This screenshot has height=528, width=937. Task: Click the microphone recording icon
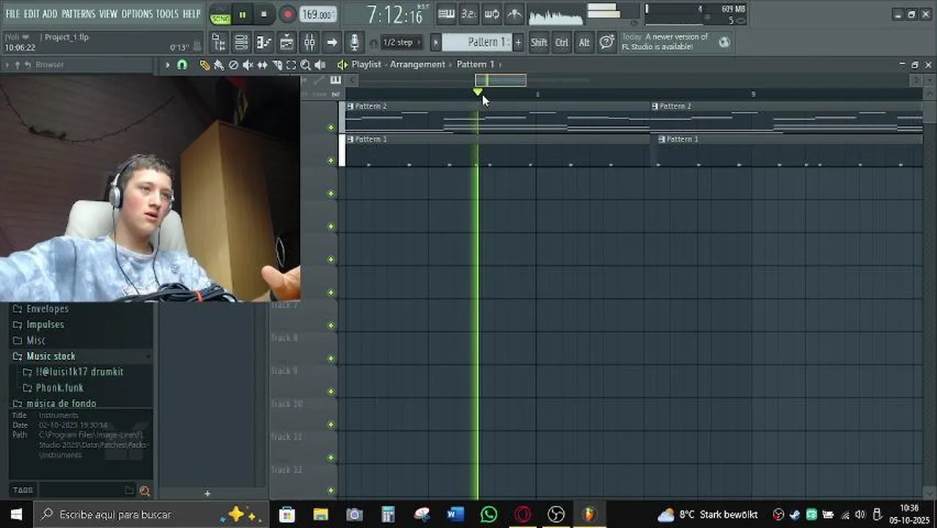(355, 43)
